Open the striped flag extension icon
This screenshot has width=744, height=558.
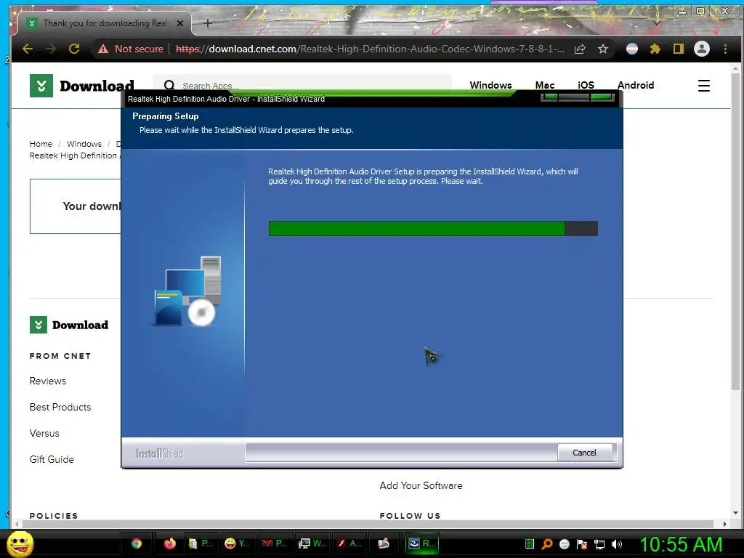[632, 49]
